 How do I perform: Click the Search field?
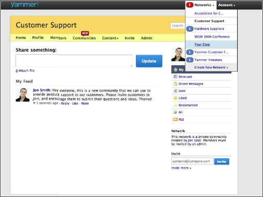coord(178,25)
